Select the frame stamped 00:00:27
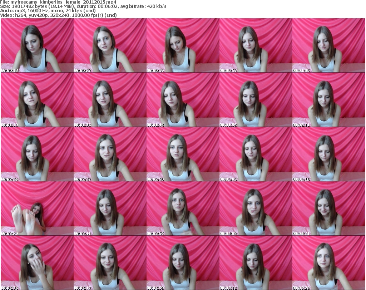366x290 pixels. [110, 45]
